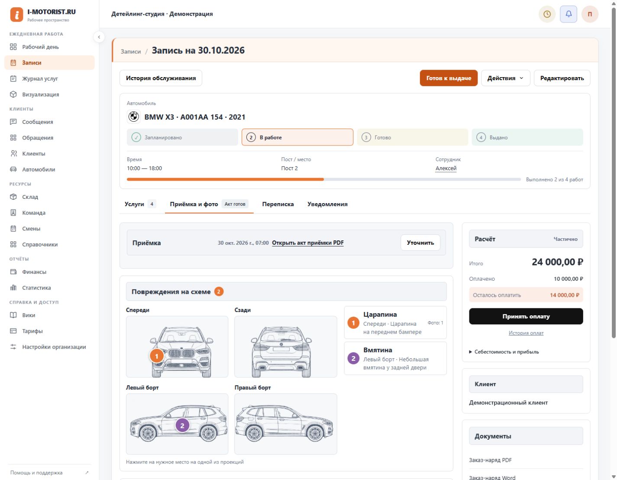Switch to Уведомления tab

[x=327, y=204]
